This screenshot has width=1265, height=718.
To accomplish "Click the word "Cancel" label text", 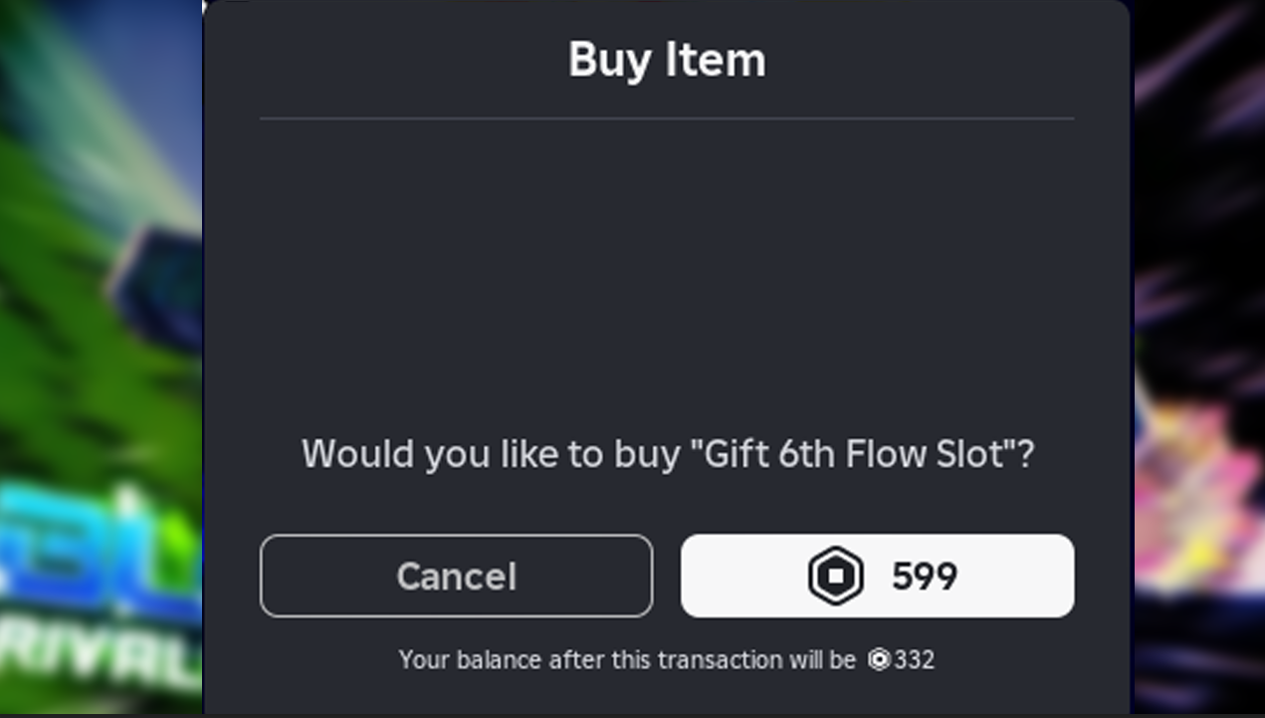I will click(456, 576).
